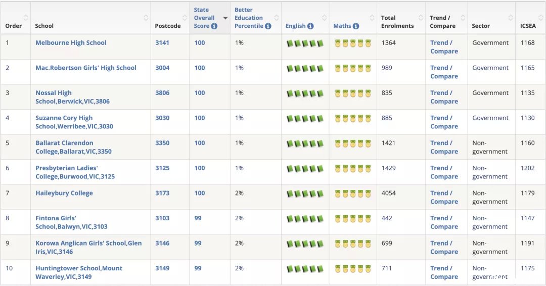Click the Better Education Percentile header text

point(249,18)
